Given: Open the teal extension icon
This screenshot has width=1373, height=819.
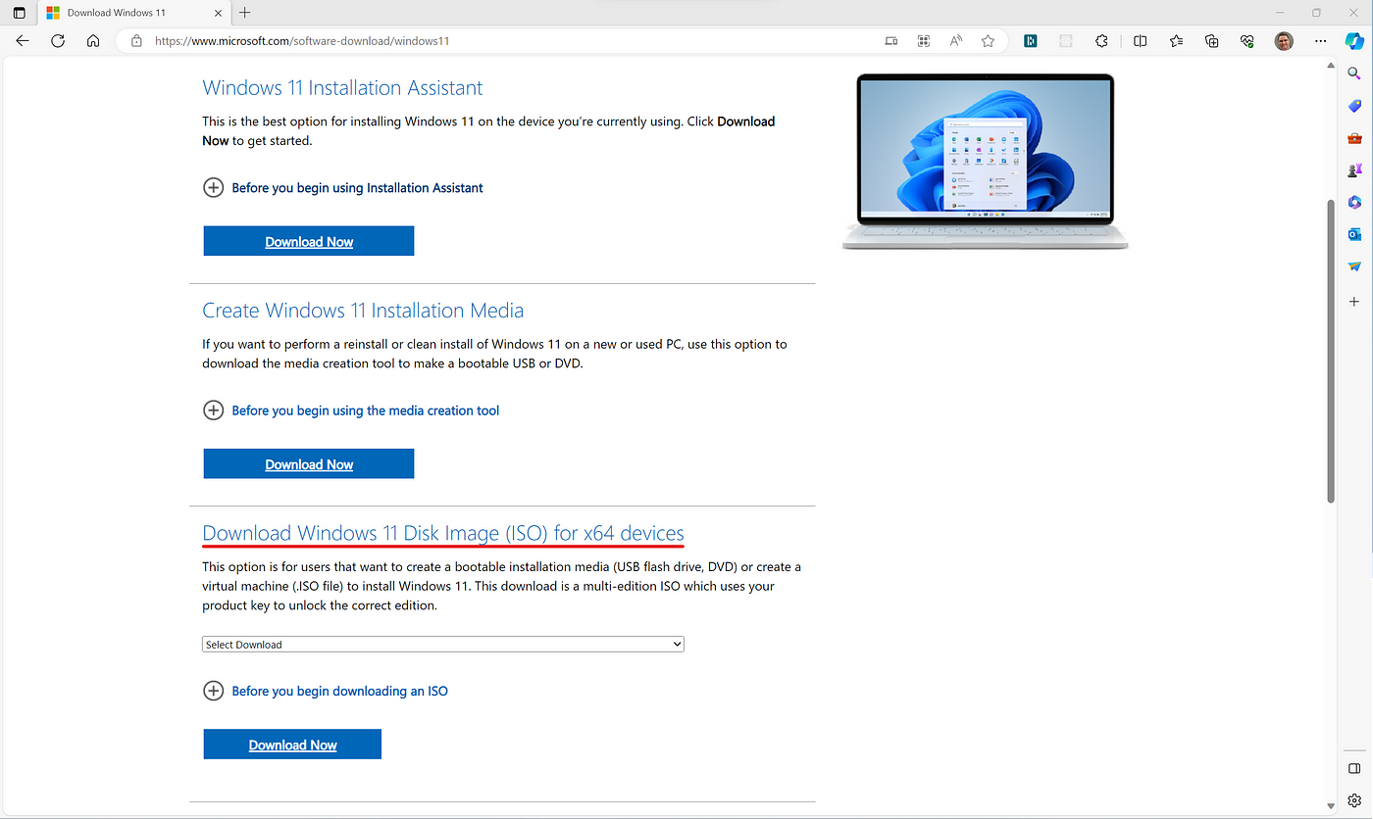Looking at the screenshot, I should (x=1031, y=41).
